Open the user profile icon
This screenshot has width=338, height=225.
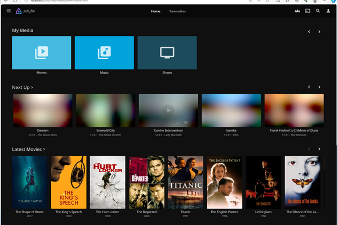pyautogui.click(x=328, y=11)
